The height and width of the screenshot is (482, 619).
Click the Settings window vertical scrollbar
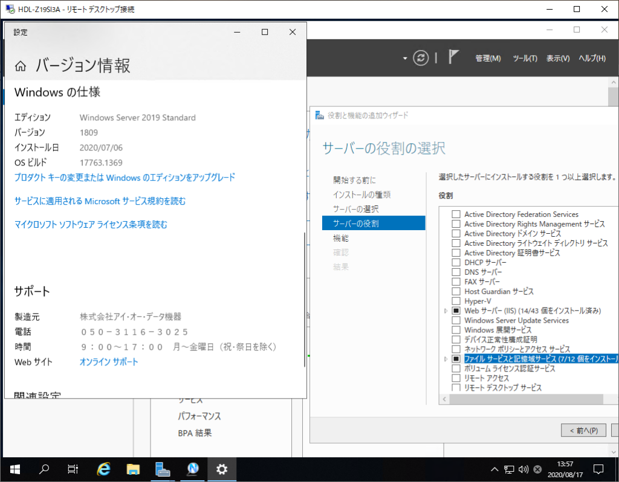[305, 300]
